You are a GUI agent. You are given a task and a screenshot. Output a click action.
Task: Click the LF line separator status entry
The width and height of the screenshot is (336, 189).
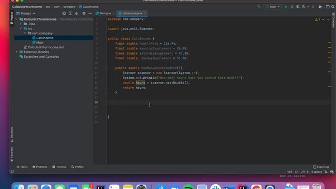[x=296, y=172]
